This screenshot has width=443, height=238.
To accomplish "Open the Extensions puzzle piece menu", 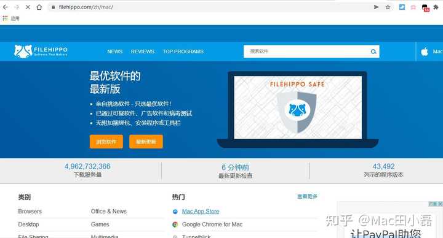I will (436, 7).
